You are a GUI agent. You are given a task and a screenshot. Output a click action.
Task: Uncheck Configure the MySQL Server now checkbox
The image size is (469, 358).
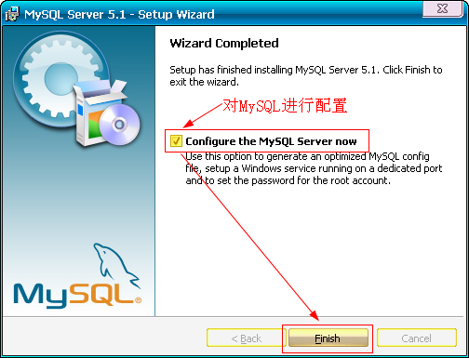[x=176, y=141]
